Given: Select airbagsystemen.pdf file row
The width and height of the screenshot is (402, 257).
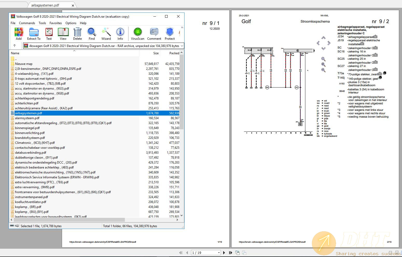Looking at the screenshot, I should 95,113.
